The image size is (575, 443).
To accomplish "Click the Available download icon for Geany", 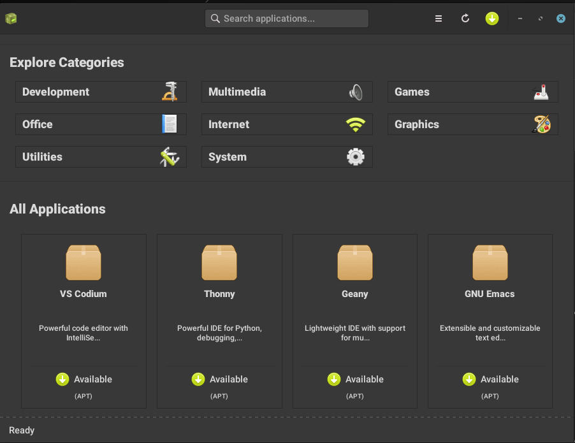I will point(334,379).
